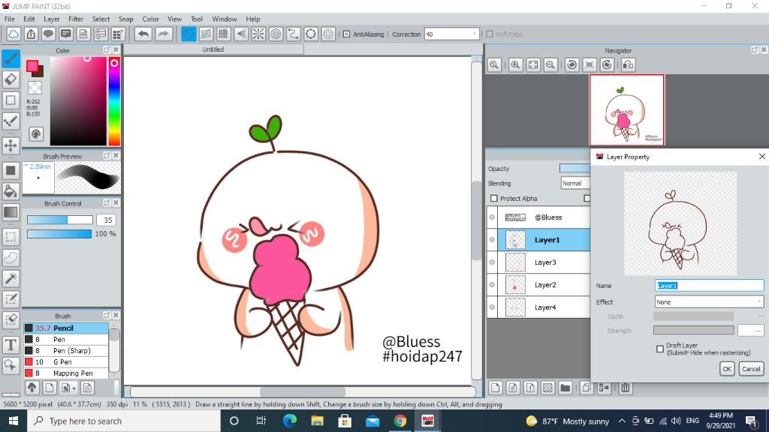The width and height of the screenshot is (769, 432).
Task: Enable parallel lines snap
Action: pos(206,34)
